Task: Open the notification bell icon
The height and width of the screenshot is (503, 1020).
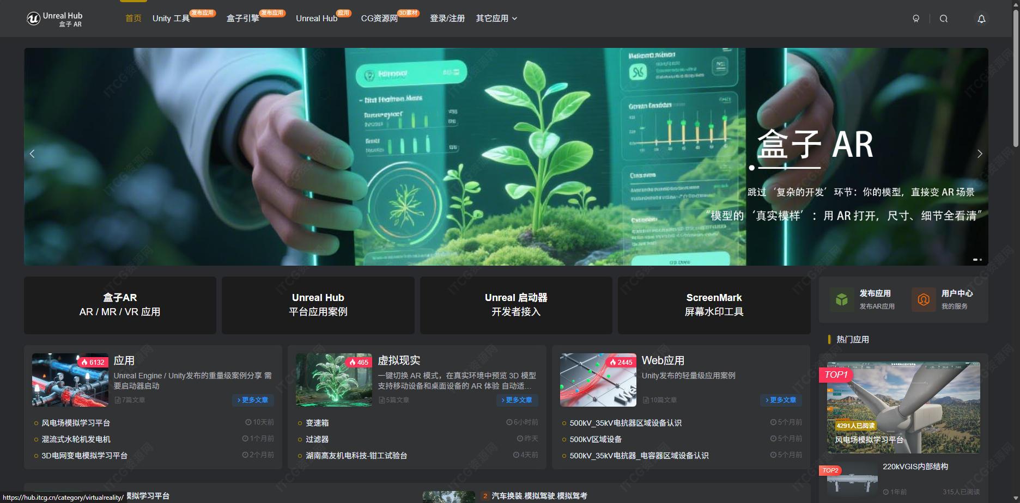Action: tap(981, 19)
